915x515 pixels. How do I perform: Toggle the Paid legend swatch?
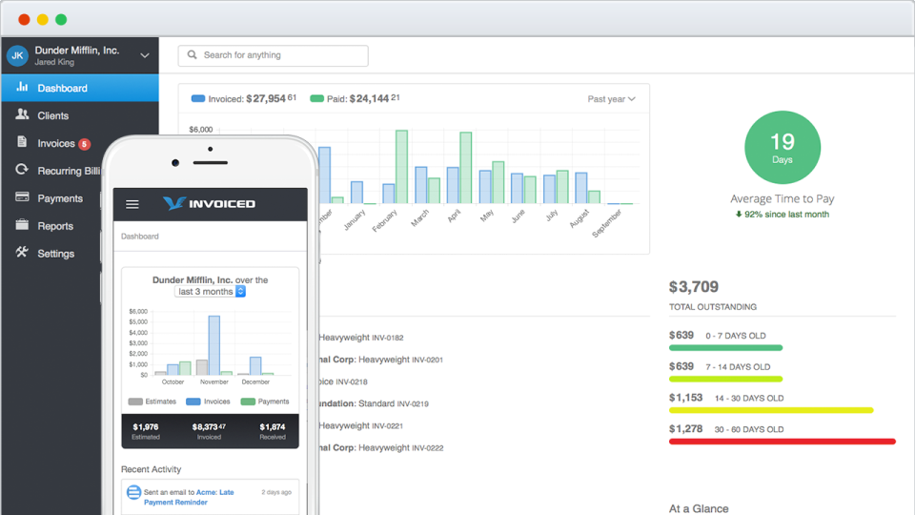[x=316, y=98]
